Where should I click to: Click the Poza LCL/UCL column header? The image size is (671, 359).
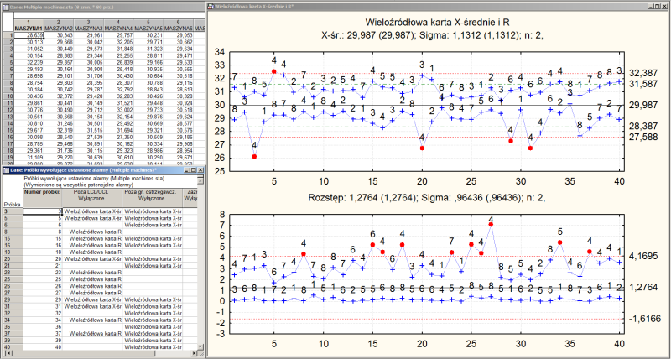92,195
